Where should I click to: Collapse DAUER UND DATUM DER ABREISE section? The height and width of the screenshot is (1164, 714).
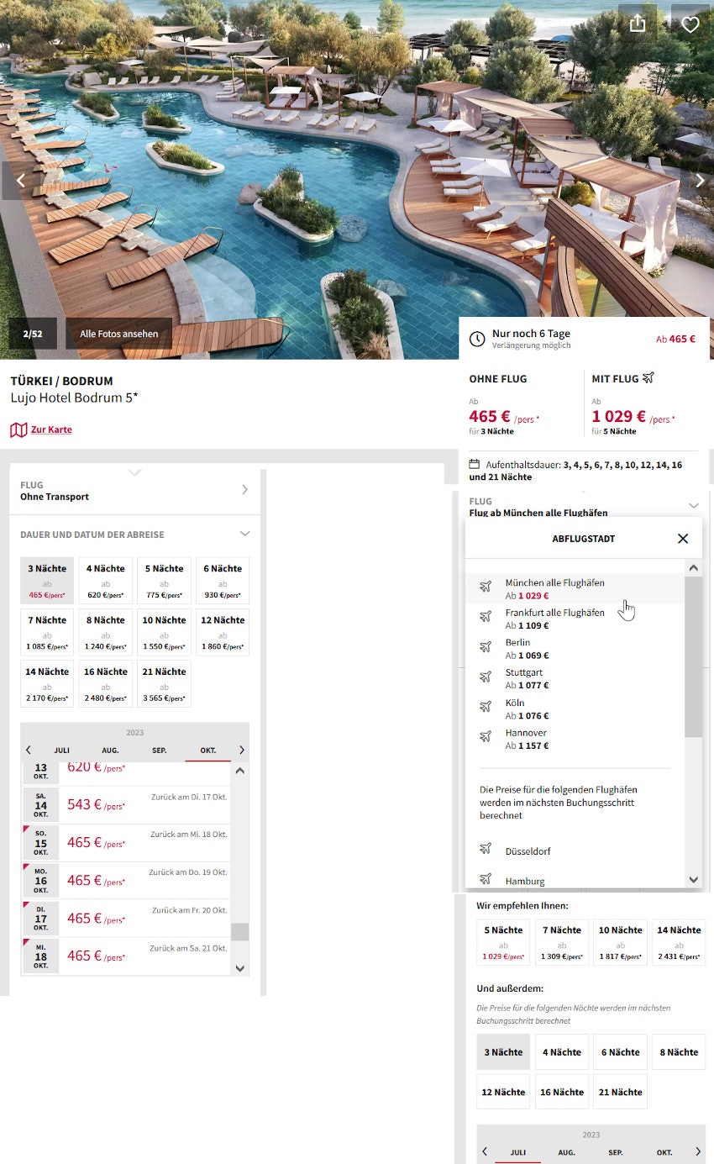coord(244,533)
